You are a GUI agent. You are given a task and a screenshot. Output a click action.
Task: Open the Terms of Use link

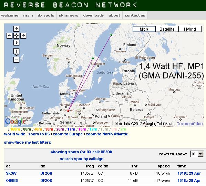click(x=190, y=124)
